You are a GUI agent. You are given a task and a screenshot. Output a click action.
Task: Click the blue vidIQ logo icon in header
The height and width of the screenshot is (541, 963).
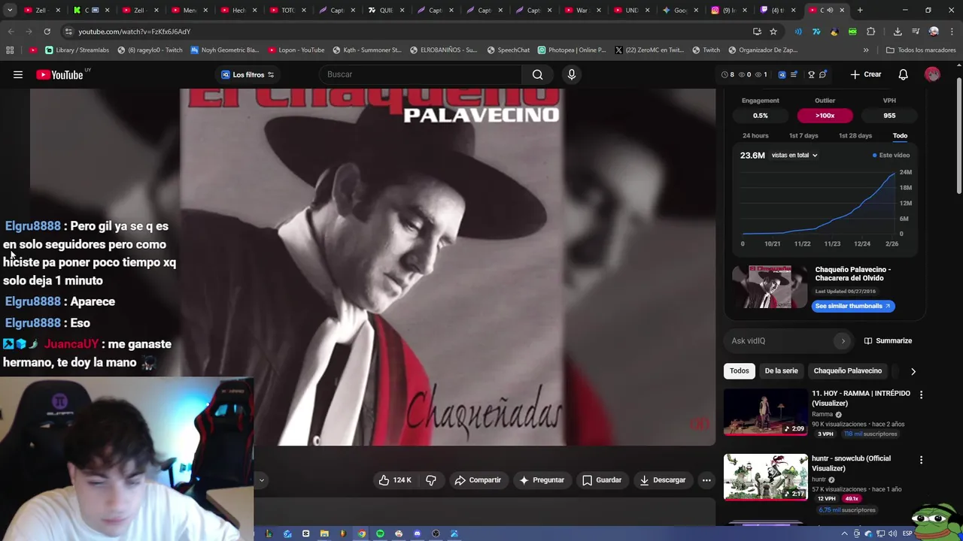click(782, 74)
